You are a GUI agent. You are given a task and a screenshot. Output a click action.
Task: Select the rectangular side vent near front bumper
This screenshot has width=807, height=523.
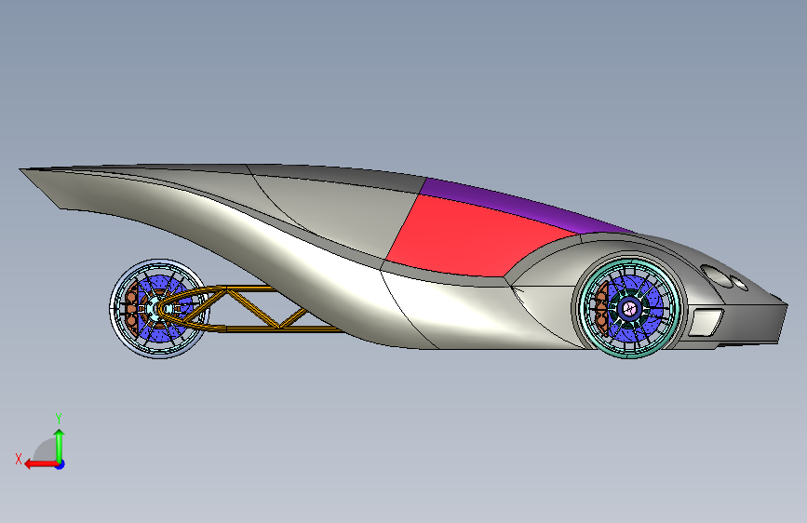click(706, 322)
